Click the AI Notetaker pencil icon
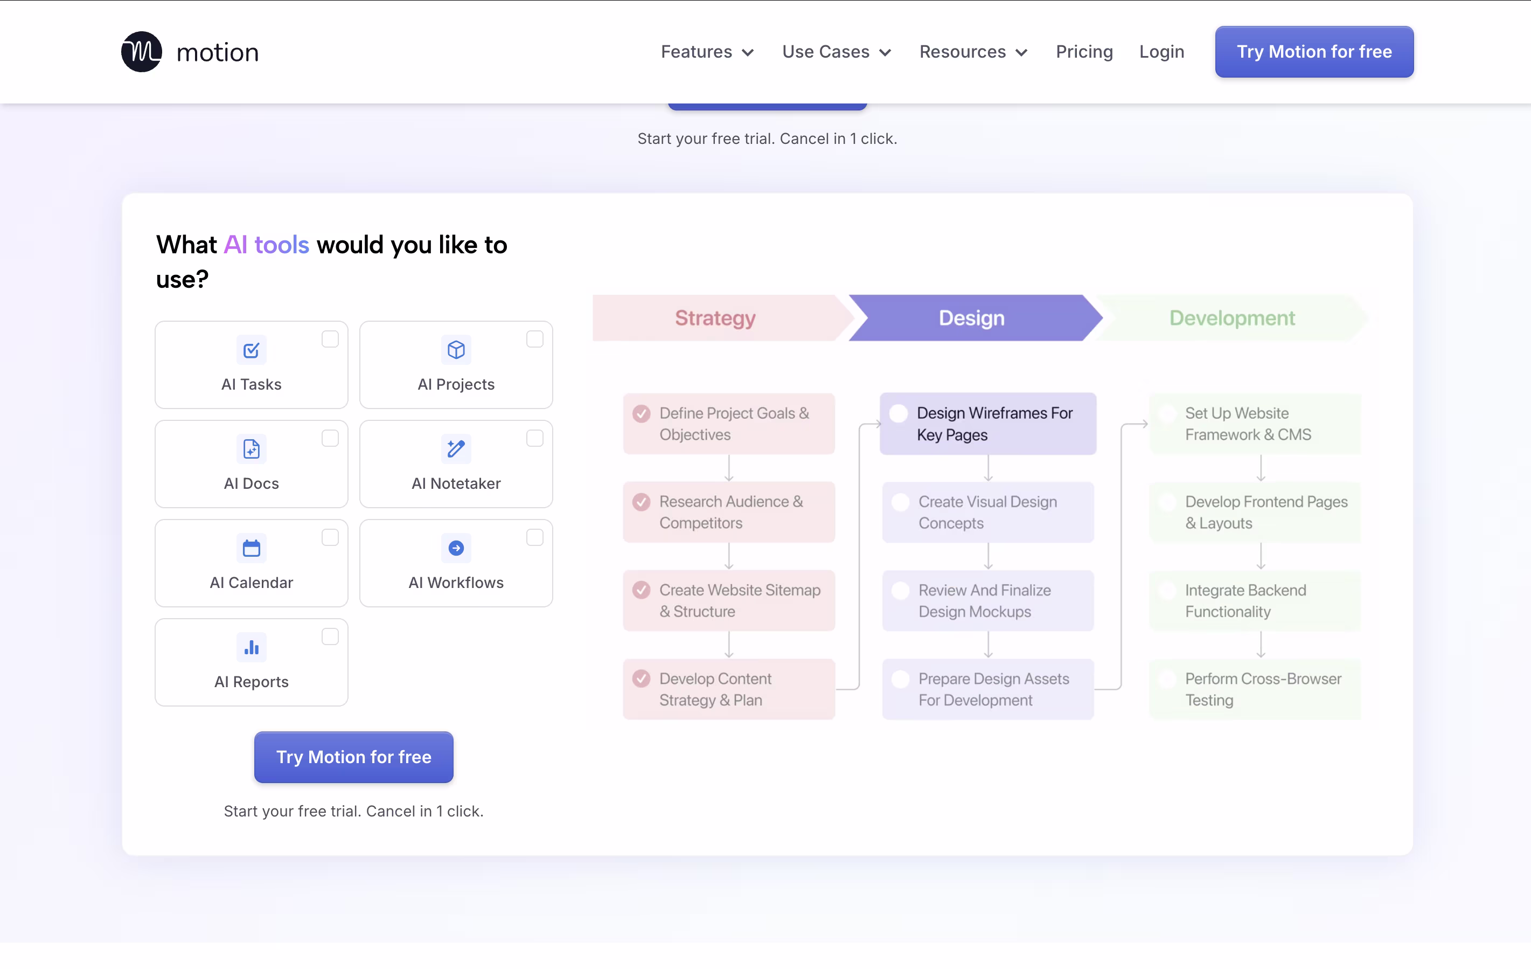 (x=456, y=449)
